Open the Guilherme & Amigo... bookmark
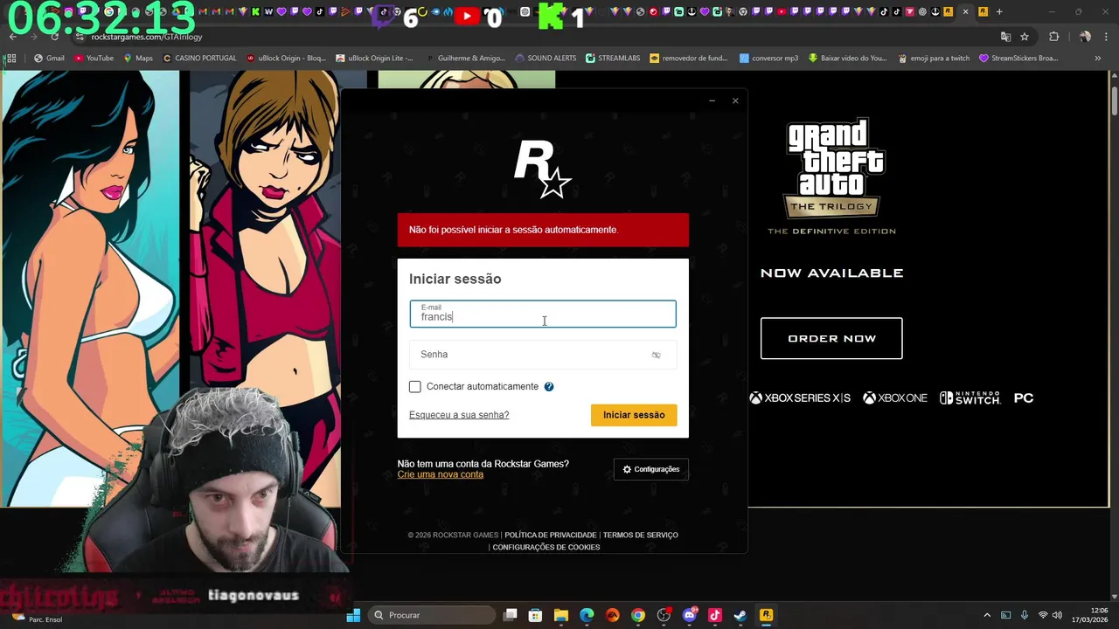Viewport: 1119px width, 629px height. (465, 59)
